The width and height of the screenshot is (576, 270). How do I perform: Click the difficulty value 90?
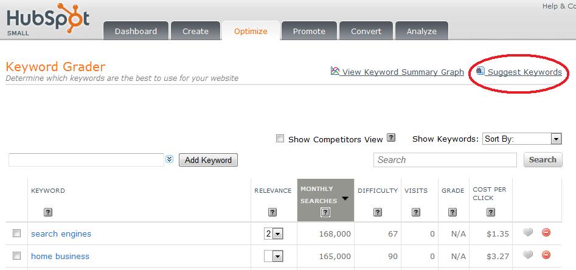click(393, 257)
